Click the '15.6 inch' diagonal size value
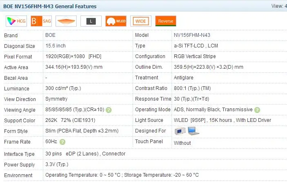The image size is (287, 182). 56,46
